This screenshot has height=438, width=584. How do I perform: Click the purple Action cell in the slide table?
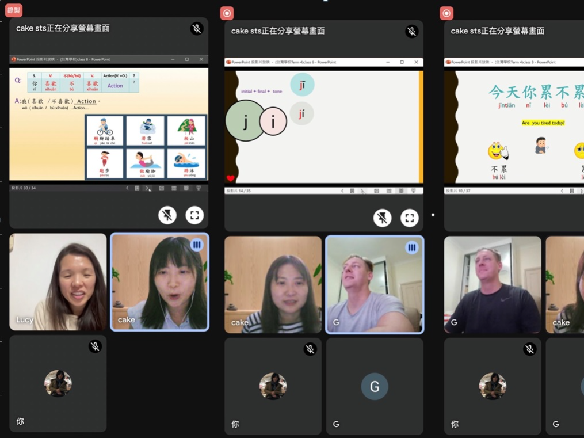(115, 86)
